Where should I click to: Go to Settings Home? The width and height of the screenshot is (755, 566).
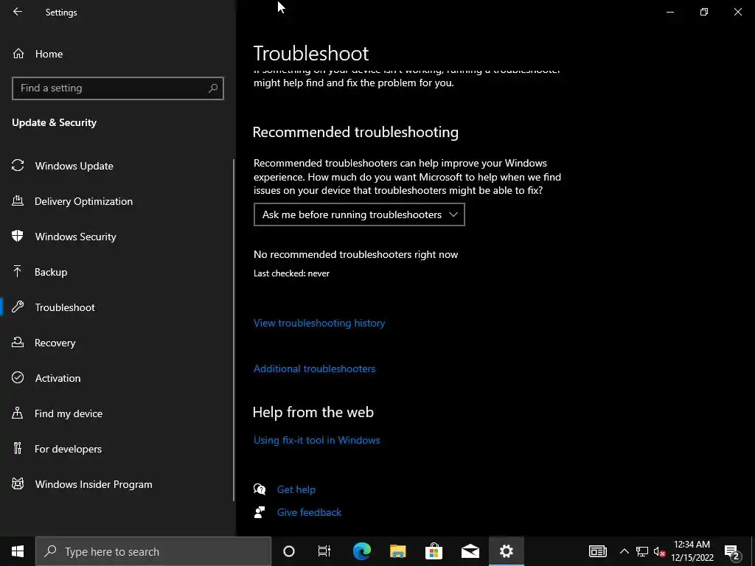pyautogui.click(x=49, y=54)
